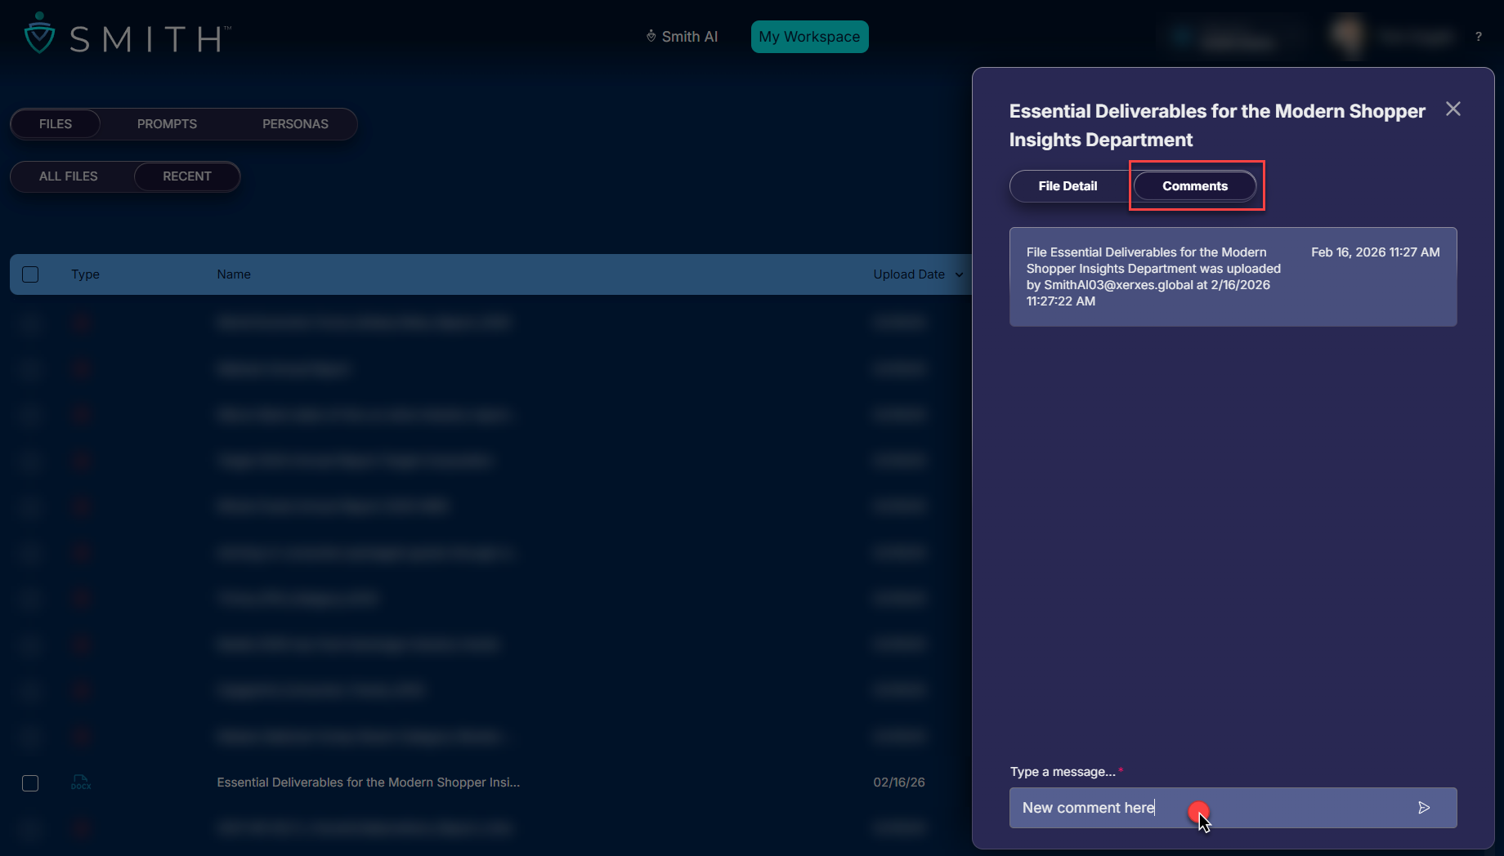The height and width of the screenshot is (856, 1504).
Task: Switch to the PROMPTS tab
Action: [167, 124]
